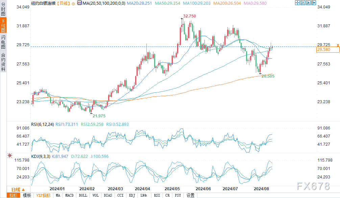Click the 32.750 high price label

click(x=190, y=16)
